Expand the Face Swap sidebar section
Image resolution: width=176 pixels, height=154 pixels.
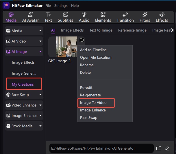coord(24,95)
